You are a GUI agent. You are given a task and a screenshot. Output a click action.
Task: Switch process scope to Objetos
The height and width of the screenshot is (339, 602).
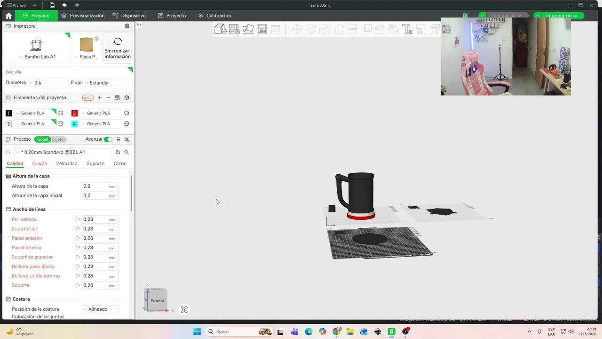[58, 139]
